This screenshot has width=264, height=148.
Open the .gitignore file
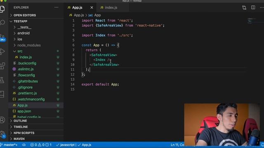click(36, 87)
